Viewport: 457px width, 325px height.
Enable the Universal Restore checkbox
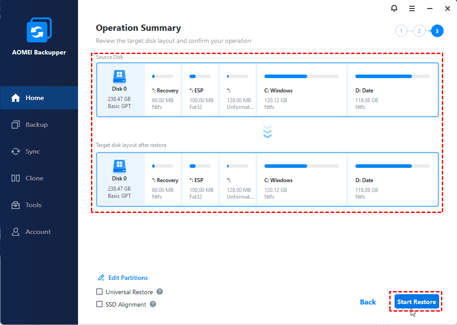[100, 292]
